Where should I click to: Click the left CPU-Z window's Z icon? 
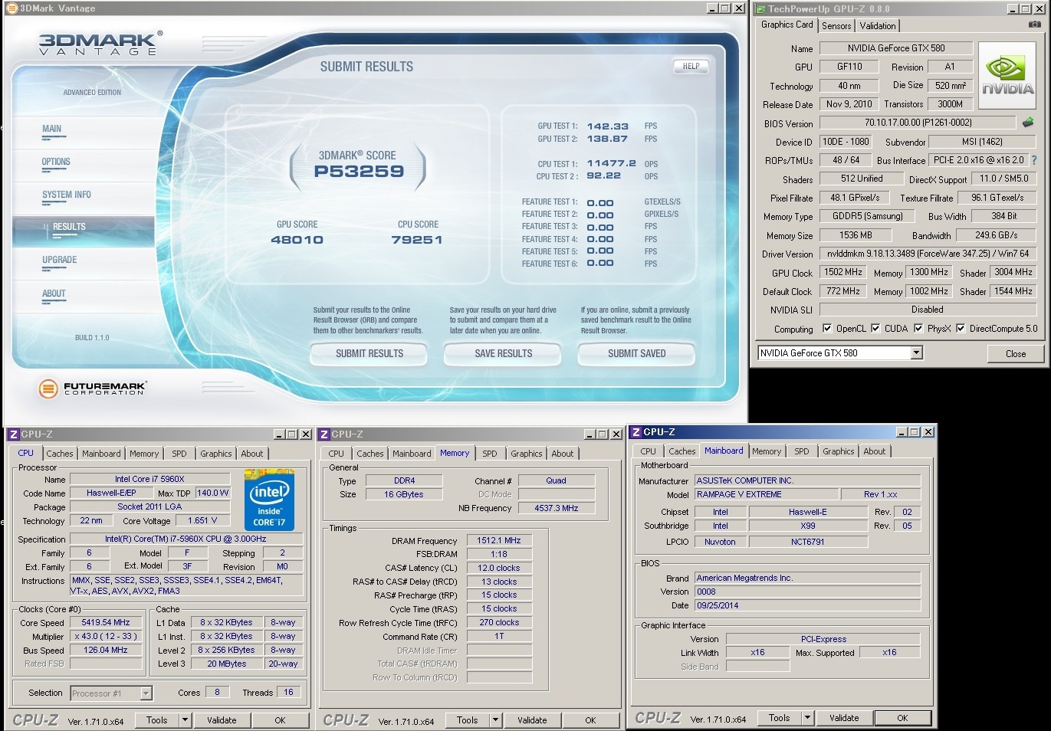click(x=13, y=434)
